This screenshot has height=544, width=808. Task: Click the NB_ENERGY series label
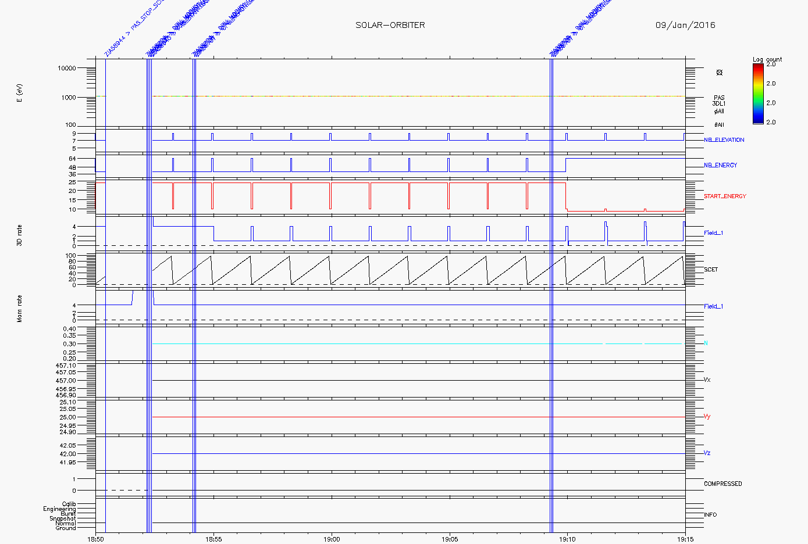[720, 166]
